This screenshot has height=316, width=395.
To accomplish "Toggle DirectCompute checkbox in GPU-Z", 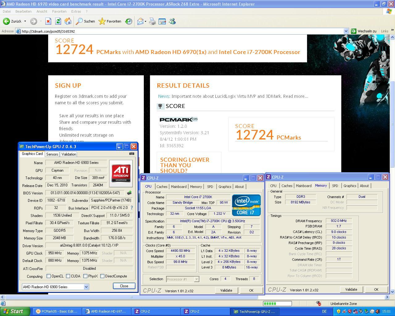I will (102, 276).
